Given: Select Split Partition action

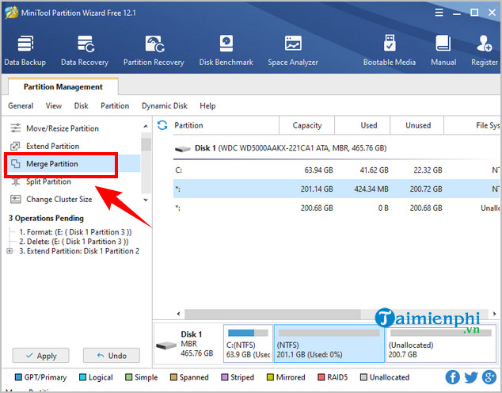Looking at the screenshot, I should click(x=48, y=181).
